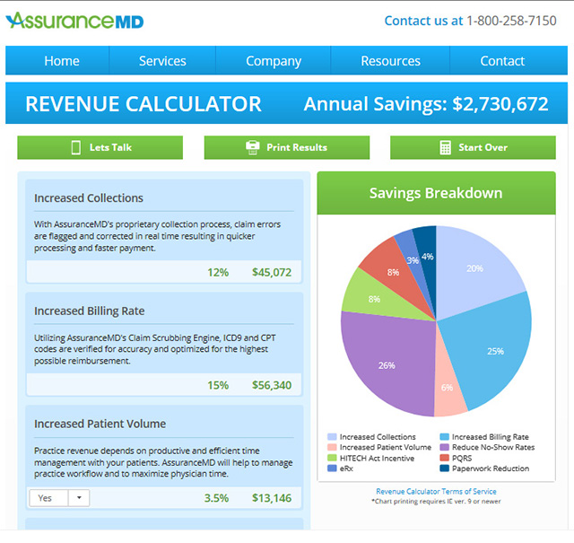Click the Contact us at link
The width and height of the screenshot is (574, 543).
click(423, 21)
